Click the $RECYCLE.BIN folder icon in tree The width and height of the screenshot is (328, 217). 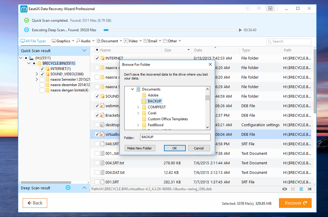39,63
